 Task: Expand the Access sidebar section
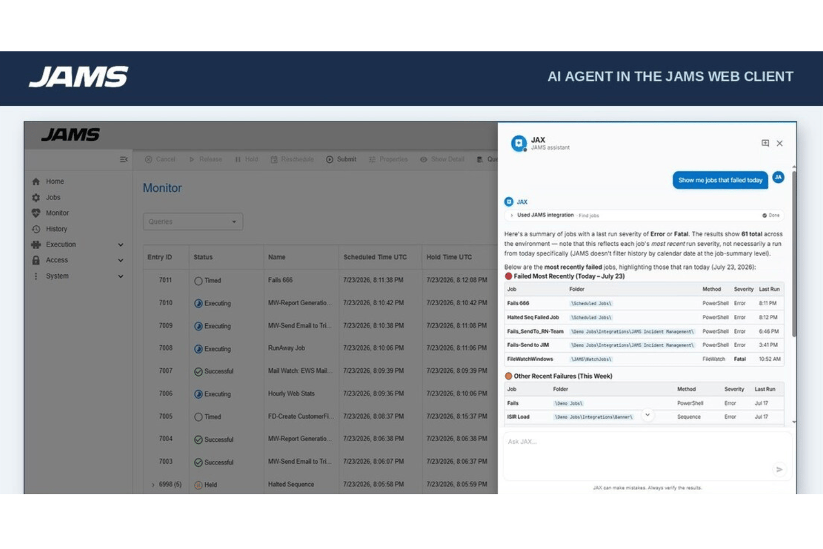[121, 260]
